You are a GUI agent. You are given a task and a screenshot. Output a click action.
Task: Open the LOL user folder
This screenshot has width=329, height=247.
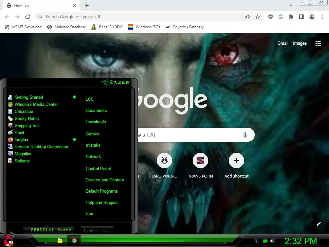pyautogui.click(x=89, y=99)
